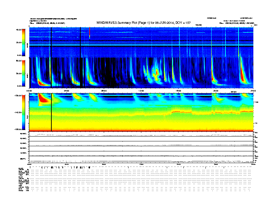The image size is (273, 211).
Task: Click the -130.00 label on TNR scale
Action: coord(18,96)
